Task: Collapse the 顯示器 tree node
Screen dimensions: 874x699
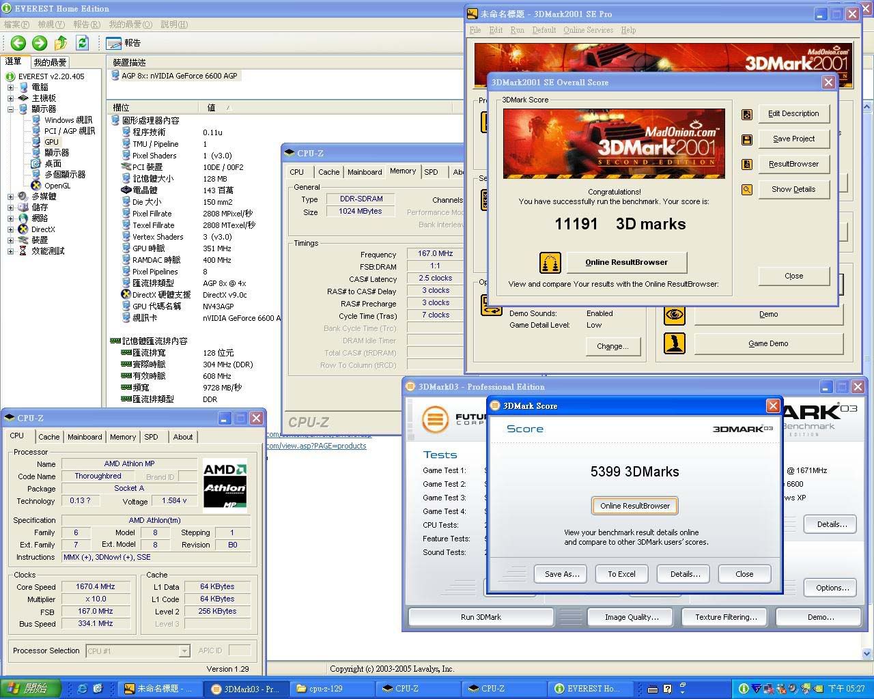Action: pos(11,109)
